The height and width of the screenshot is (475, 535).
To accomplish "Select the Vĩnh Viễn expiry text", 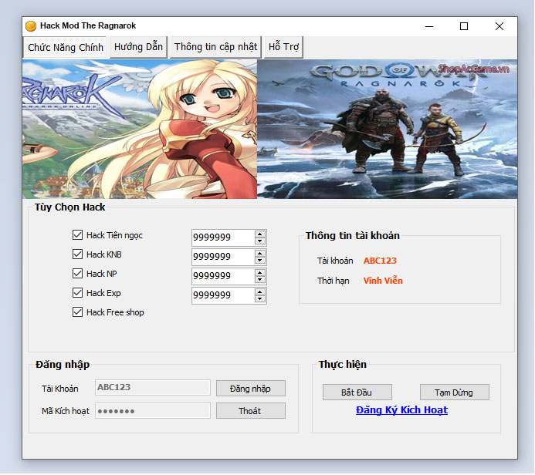I will (x=383, y=281).
